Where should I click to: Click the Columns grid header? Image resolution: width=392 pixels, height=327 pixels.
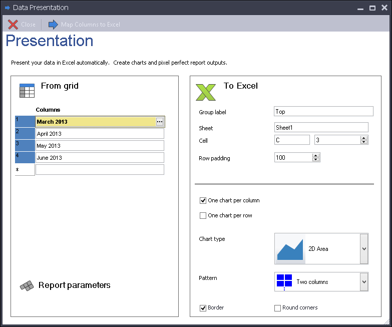48,110
